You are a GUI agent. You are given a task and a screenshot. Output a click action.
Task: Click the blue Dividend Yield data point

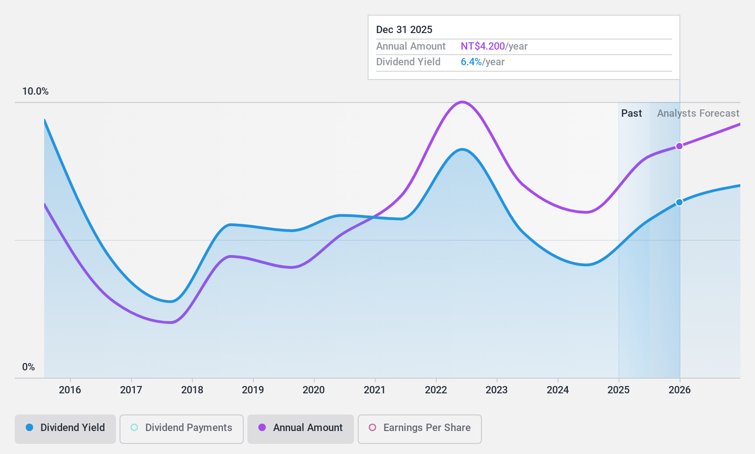pos(679,202)
